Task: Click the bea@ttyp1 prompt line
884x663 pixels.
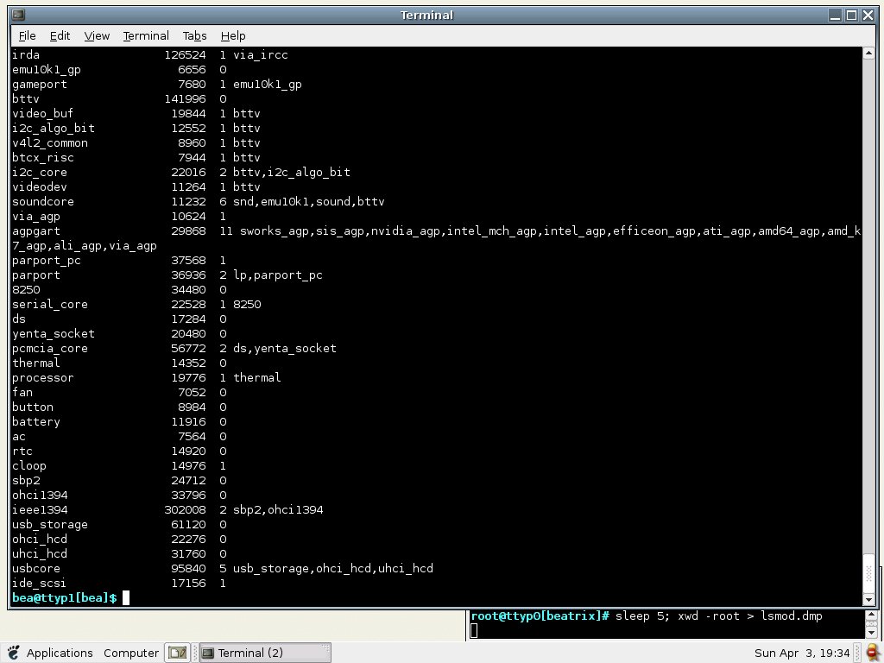Action: point(71,597)
